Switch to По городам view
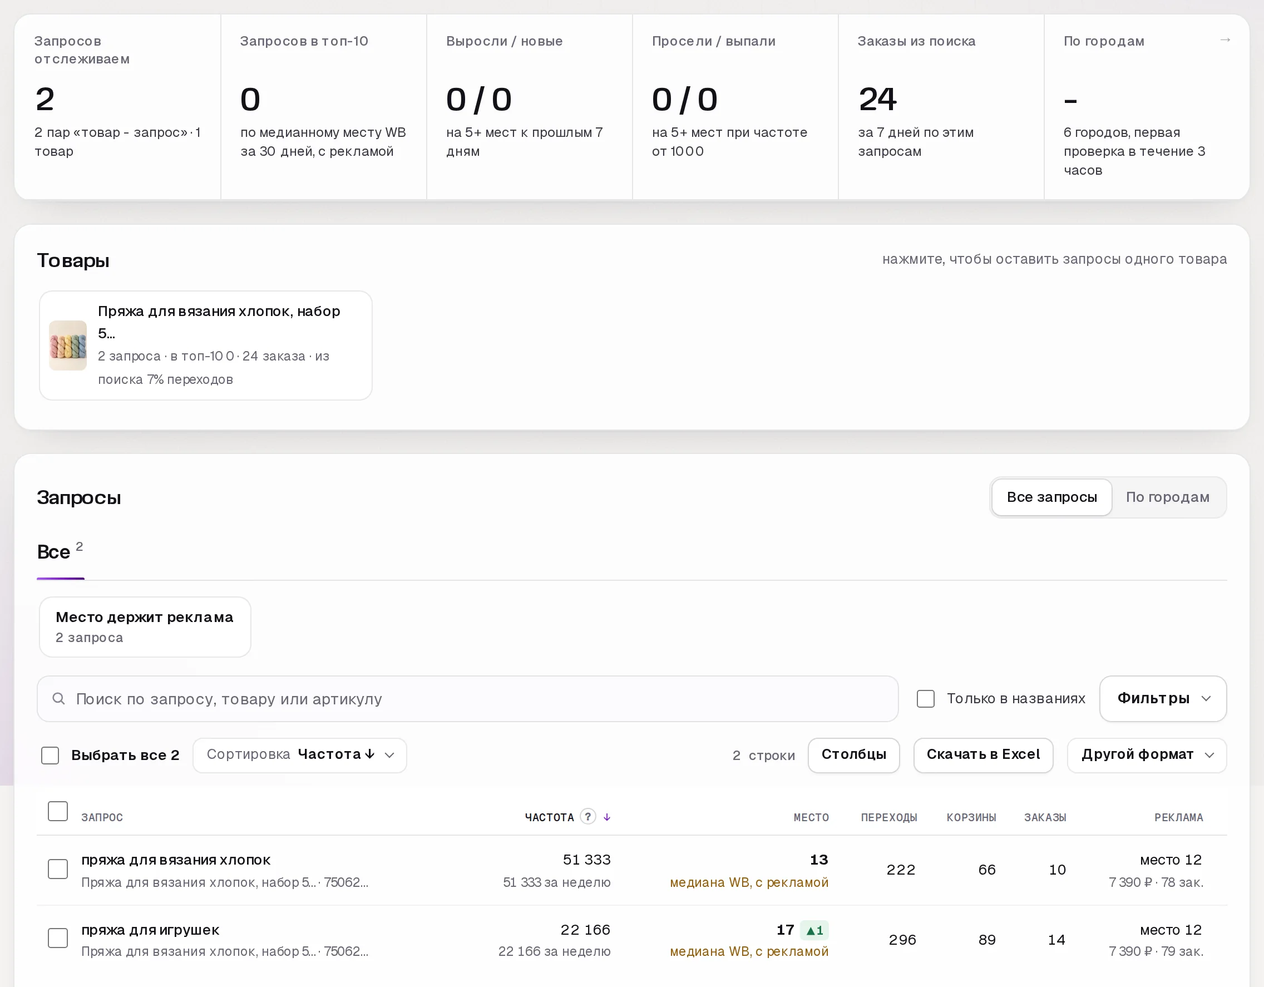This screenshot has height=987, width=1264. [1167, 497]
